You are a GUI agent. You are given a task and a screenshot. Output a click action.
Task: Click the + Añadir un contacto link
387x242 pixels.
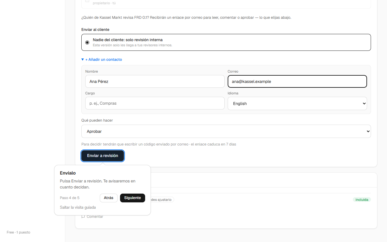click(104, 60)
